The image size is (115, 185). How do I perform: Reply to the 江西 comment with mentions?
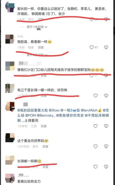coord(44,126)
